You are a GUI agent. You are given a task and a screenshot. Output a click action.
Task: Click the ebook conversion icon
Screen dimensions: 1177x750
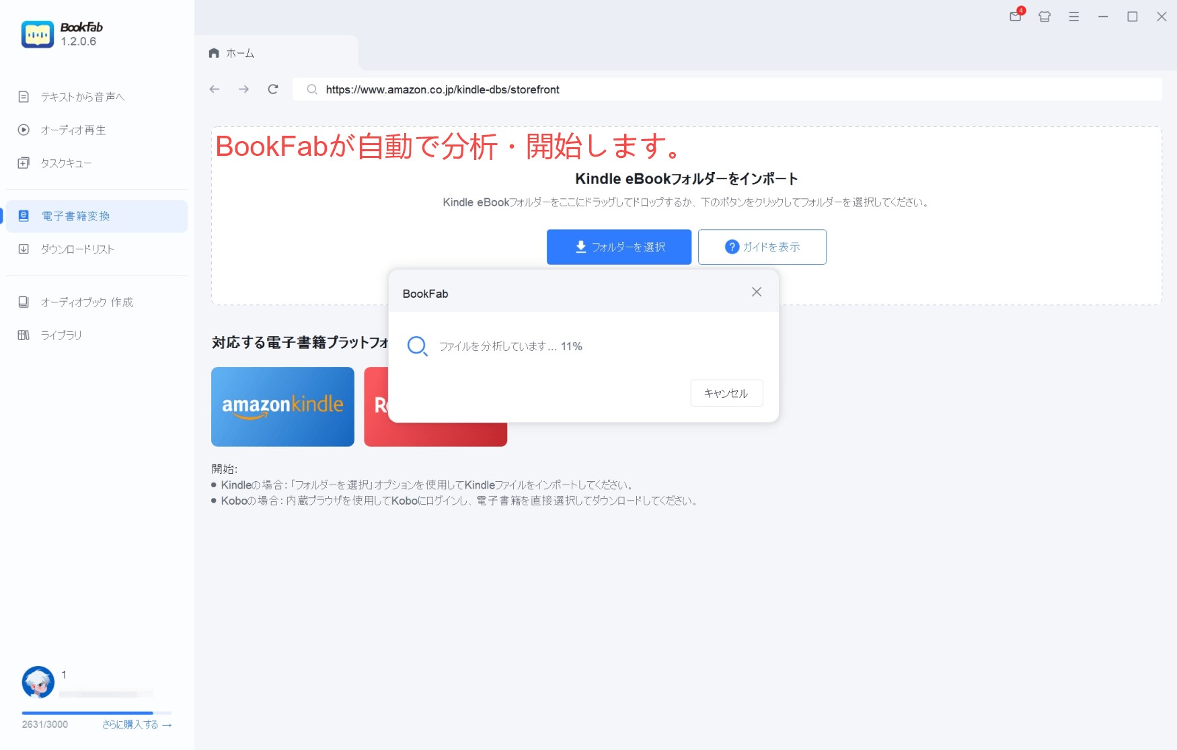click(x=24, y=216)
